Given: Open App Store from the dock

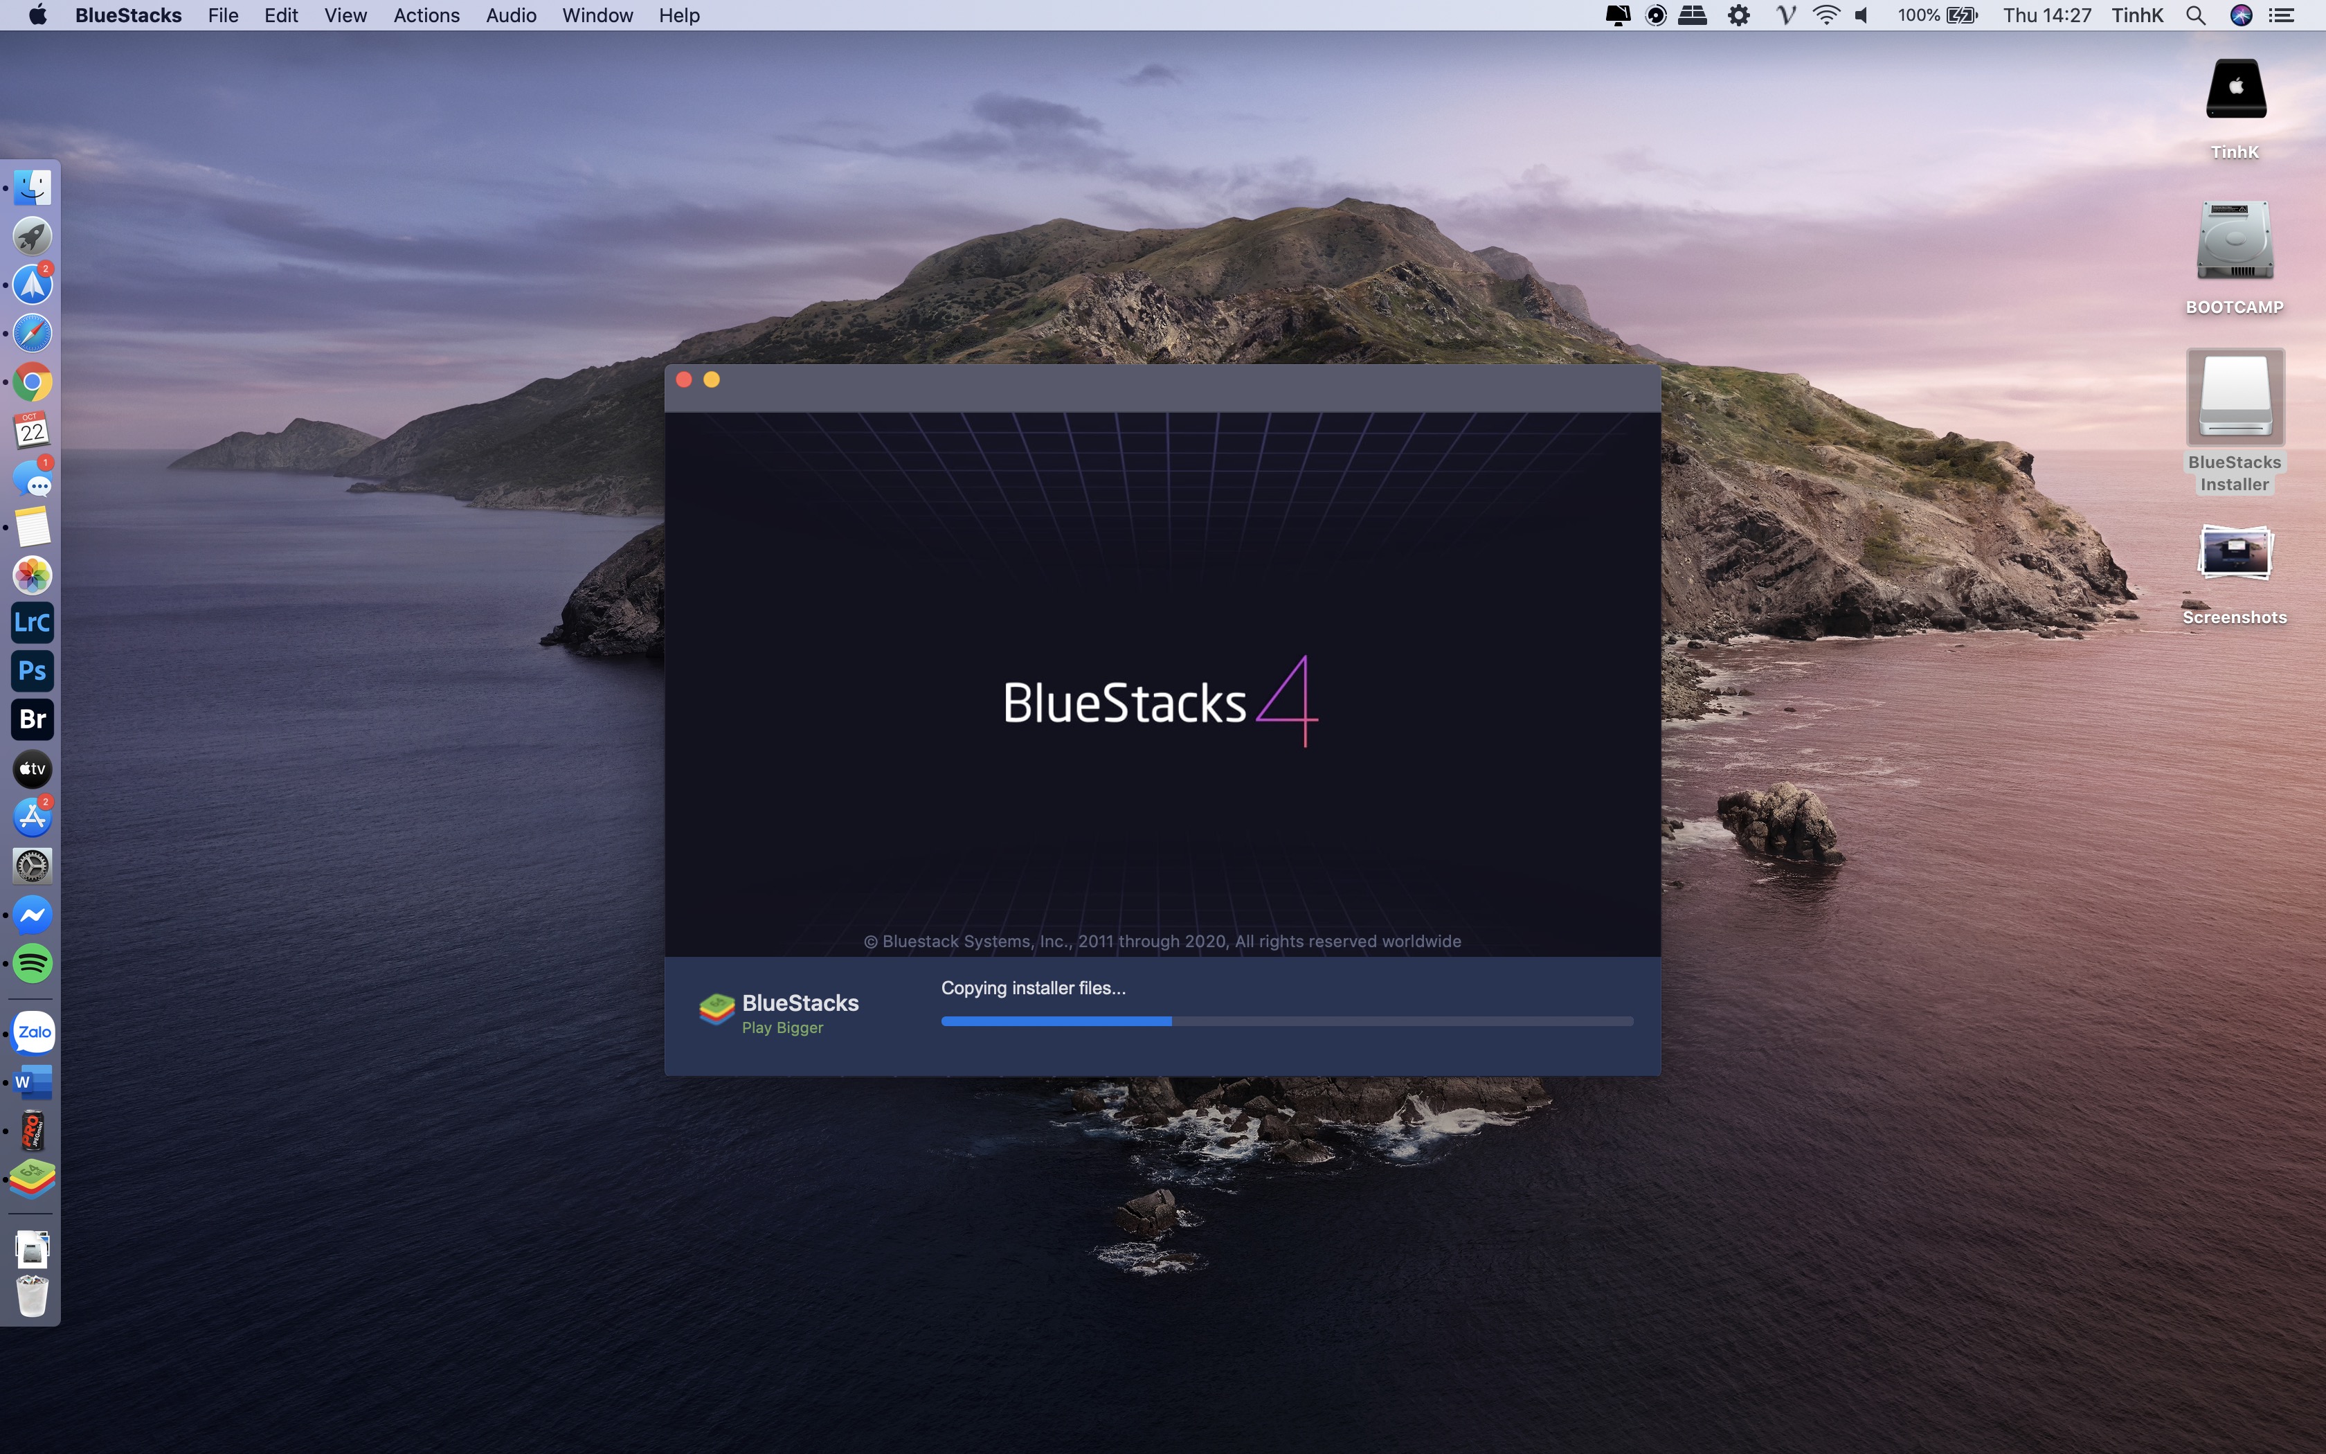Looking at the screenshot, I should coord(33,816).
